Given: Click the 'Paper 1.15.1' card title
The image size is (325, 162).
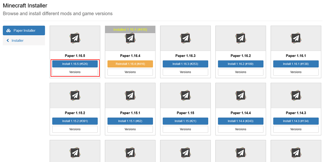Looking at the screenshot, I should tap(130, 113).
